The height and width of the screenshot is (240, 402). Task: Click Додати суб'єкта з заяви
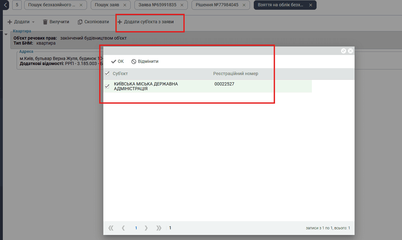coord(145,22)
